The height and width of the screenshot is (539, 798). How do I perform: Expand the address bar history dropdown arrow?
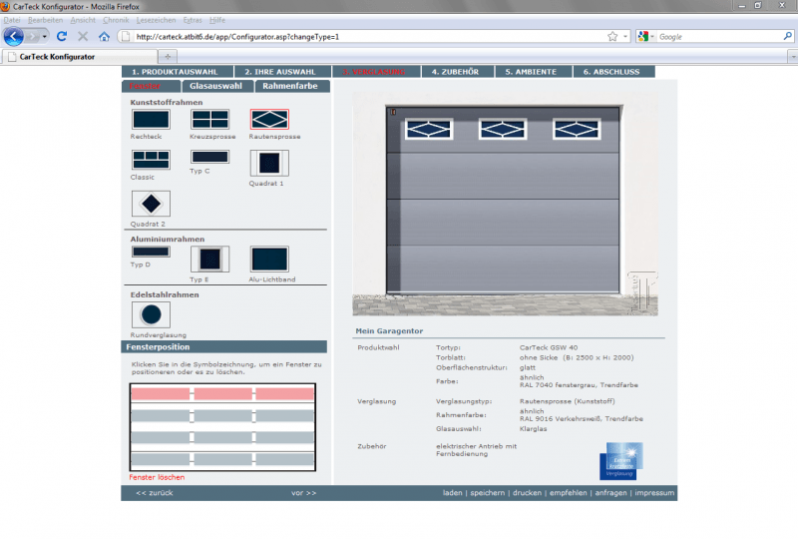click(625, 37)
